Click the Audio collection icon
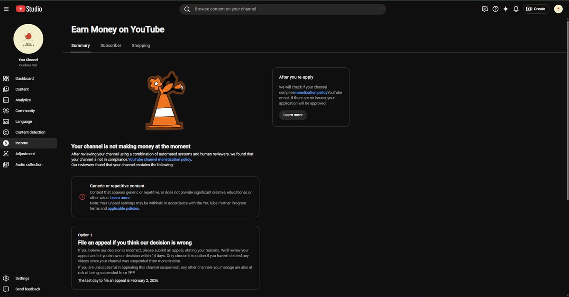The height and width of the screenshot is (297, 569). [x=6, y=165]
